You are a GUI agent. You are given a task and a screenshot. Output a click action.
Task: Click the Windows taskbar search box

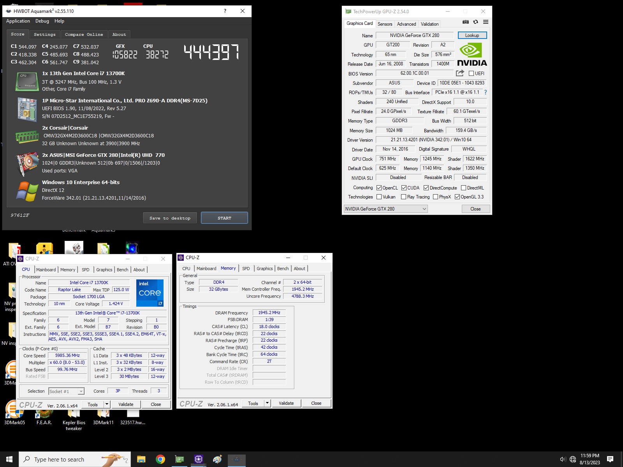(x=74, y=459)
